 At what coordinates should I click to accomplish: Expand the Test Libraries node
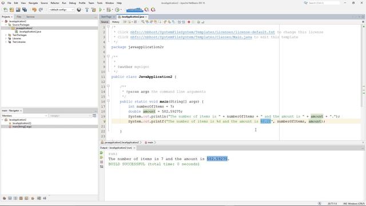point(6,42)
